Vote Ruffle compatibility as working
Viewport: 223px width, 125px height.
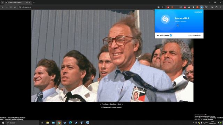click(x=213, y=118)
